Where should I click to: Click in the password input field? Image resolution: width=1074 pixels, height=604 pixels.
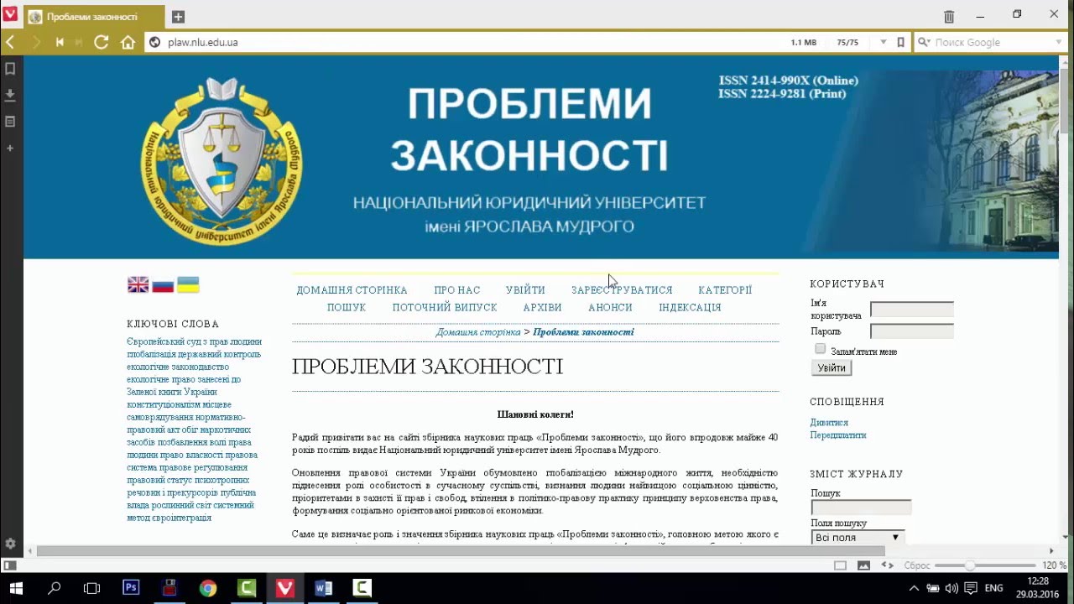point(912,331)
